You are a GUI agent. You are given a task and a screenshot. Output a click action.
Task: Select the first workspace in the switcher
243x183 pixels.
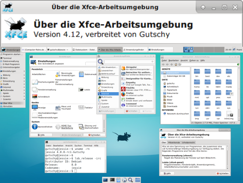click(x=188, y=50)
